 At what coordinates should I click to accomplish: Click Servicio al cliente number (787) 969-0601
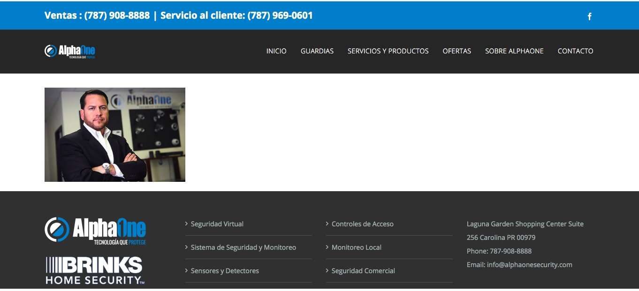coord(280,15)
